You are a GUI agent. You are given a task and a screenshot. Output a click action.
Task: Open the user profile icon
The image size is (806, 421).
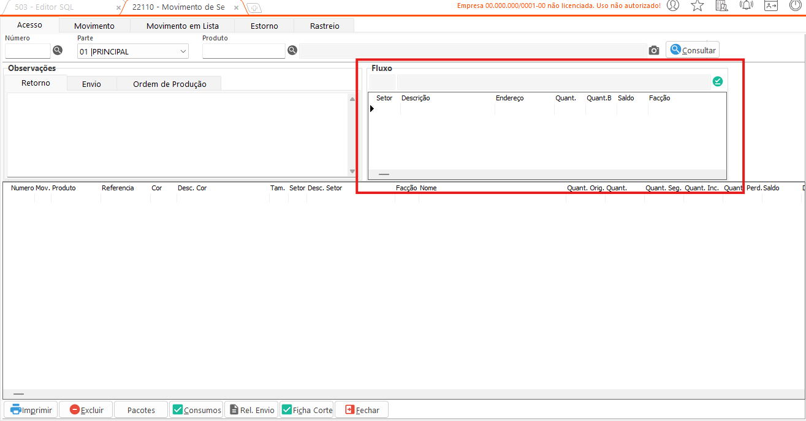pos(673,6)
